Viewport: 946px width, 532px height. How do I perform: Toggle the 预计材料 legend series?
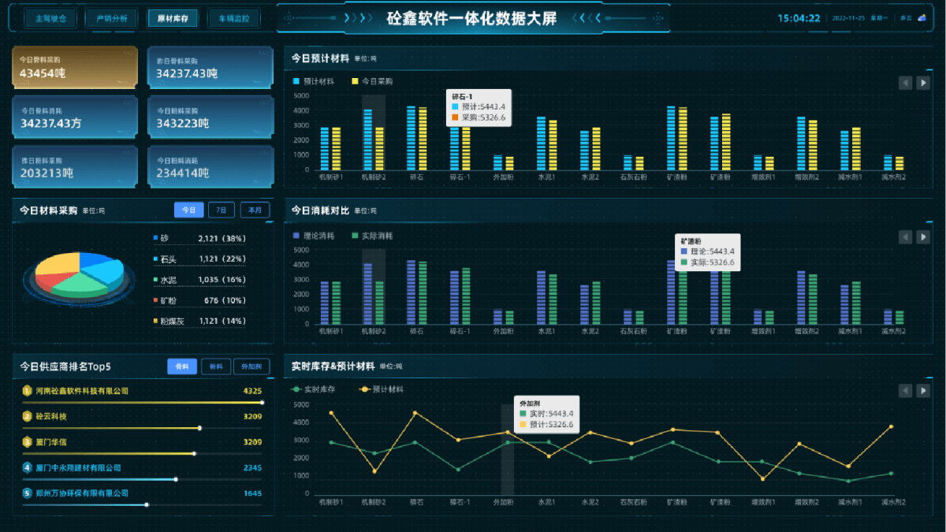(314, 81)
